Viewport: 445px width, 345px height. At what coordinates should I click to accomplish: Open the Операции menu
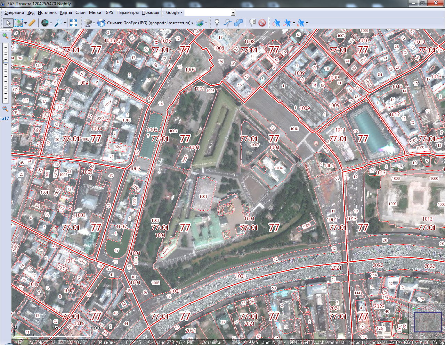tap(14, 12)
